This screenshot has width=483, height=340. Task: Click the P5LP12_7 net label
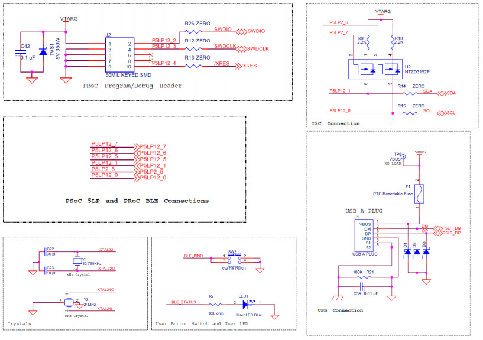tap(106, 143)
